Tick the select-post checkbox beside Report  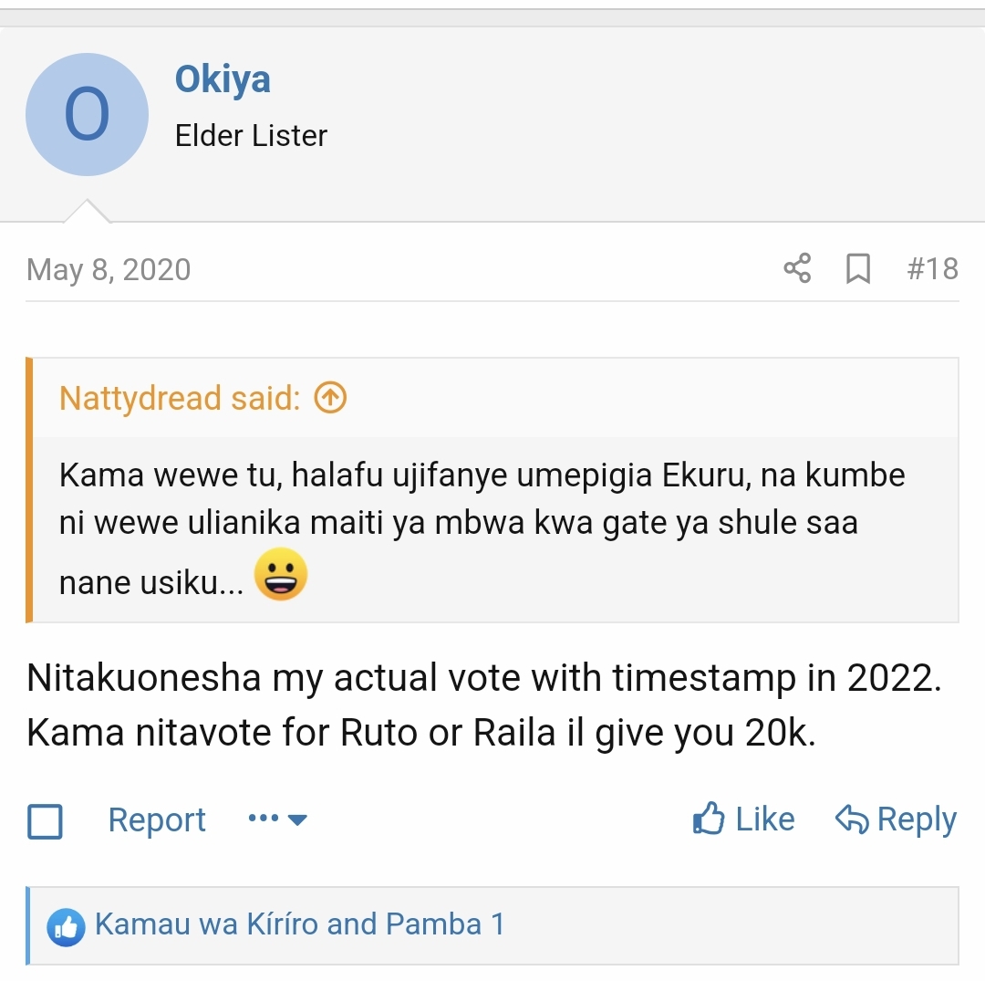(46, 821)
